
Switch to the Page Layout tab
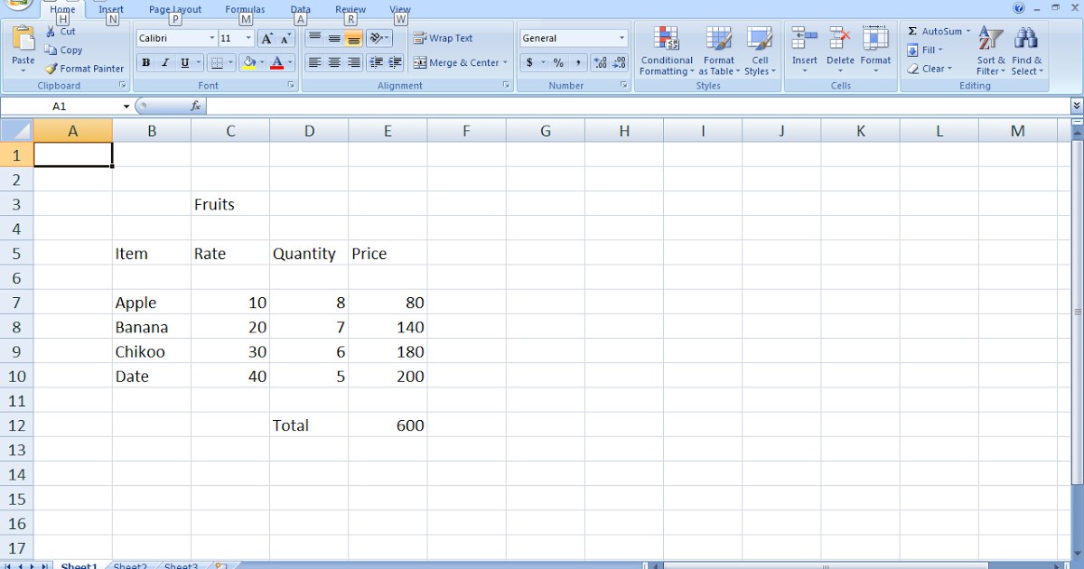(x=175, y=10)
